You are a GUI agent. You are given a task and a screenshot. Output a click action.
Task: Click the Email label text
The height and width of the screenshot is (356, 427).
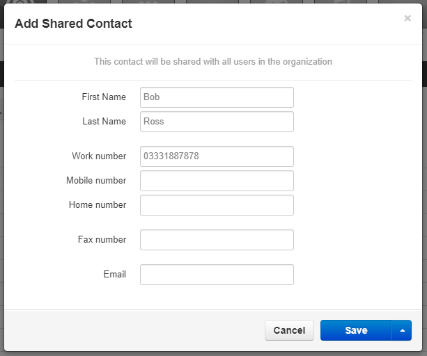coord(115,274)
